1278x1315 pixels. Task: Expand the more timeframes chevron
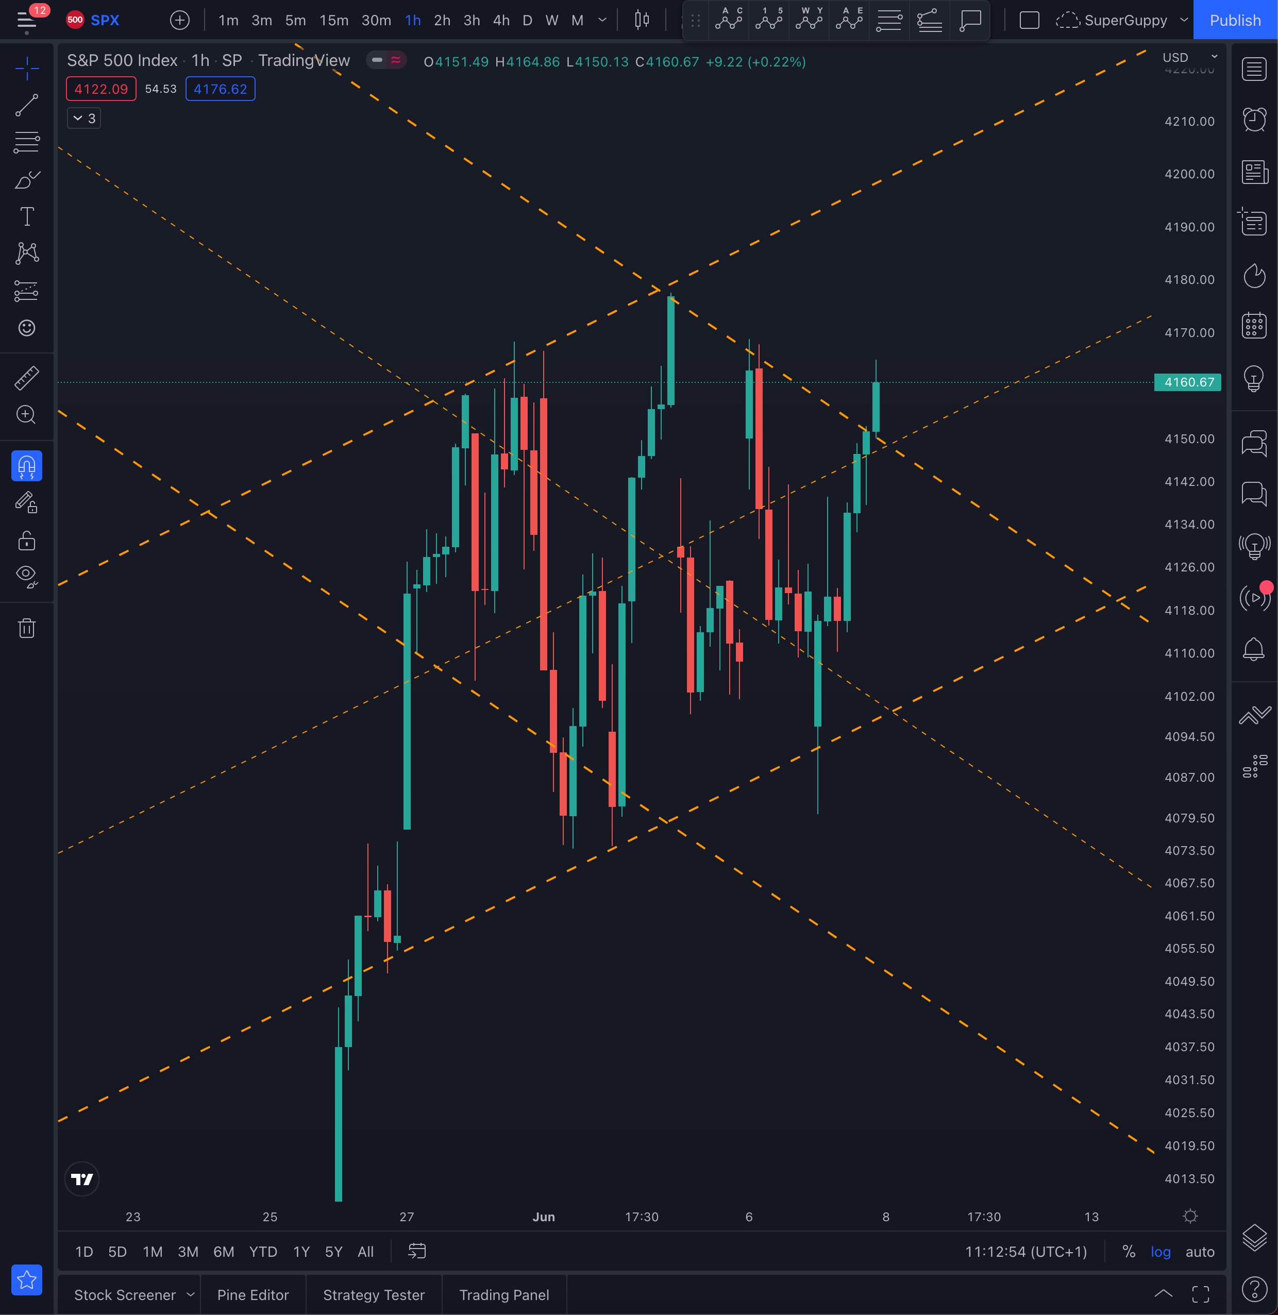[x=602, y=20]
